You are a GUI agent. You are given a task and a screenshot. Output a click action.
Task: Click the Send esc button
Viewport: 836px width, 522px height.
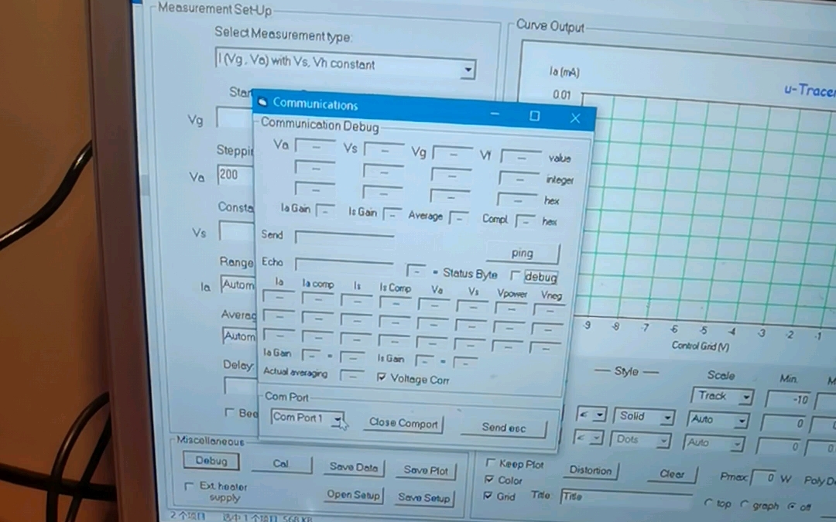(x=504, y=428)
